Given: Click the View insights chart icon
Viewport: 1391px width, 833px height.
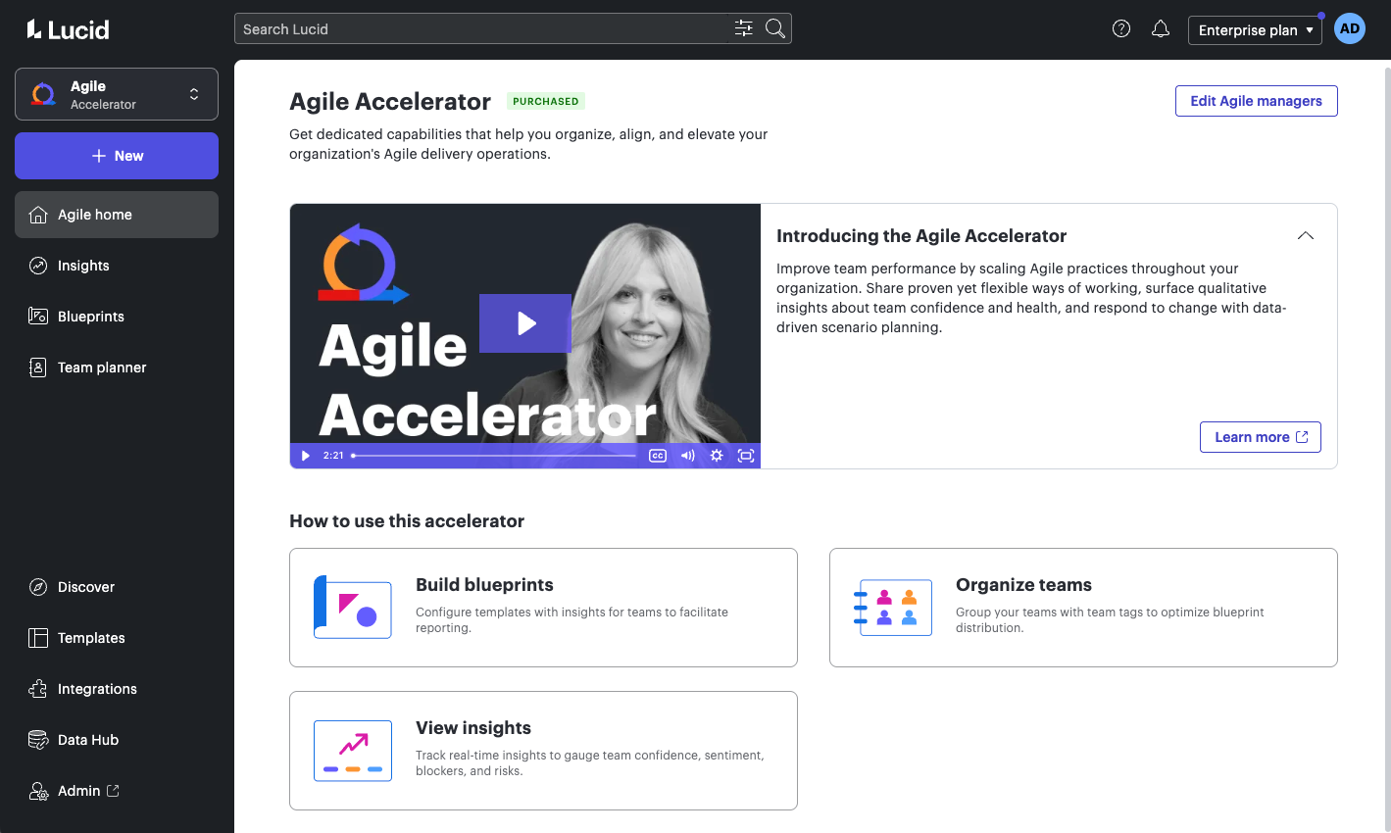Looking at the screenshot, I should tap(353, 751).
